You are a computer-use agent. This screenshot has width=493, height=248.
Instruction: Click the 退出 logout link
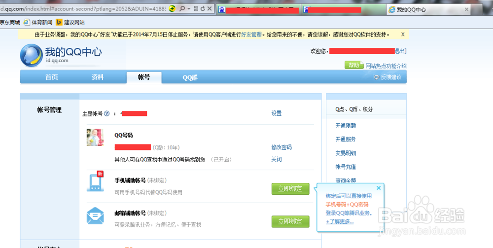[400, 51]
